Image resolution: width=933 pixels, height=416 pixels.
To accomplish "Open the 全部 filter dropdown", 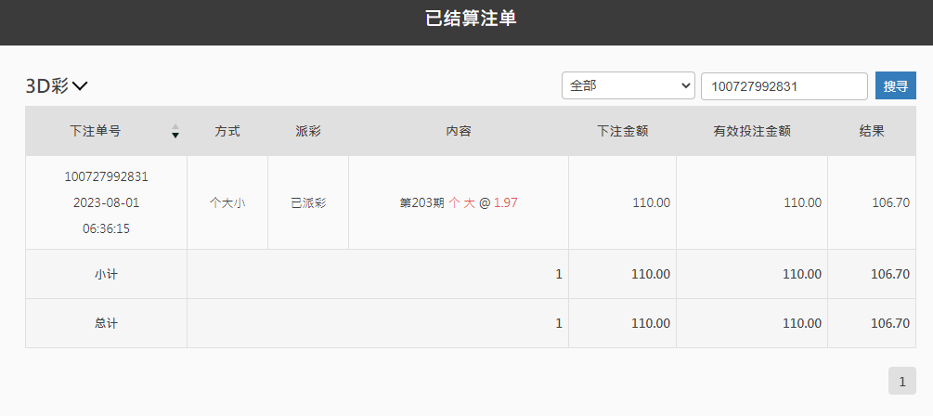I will (x=628, y=85).
